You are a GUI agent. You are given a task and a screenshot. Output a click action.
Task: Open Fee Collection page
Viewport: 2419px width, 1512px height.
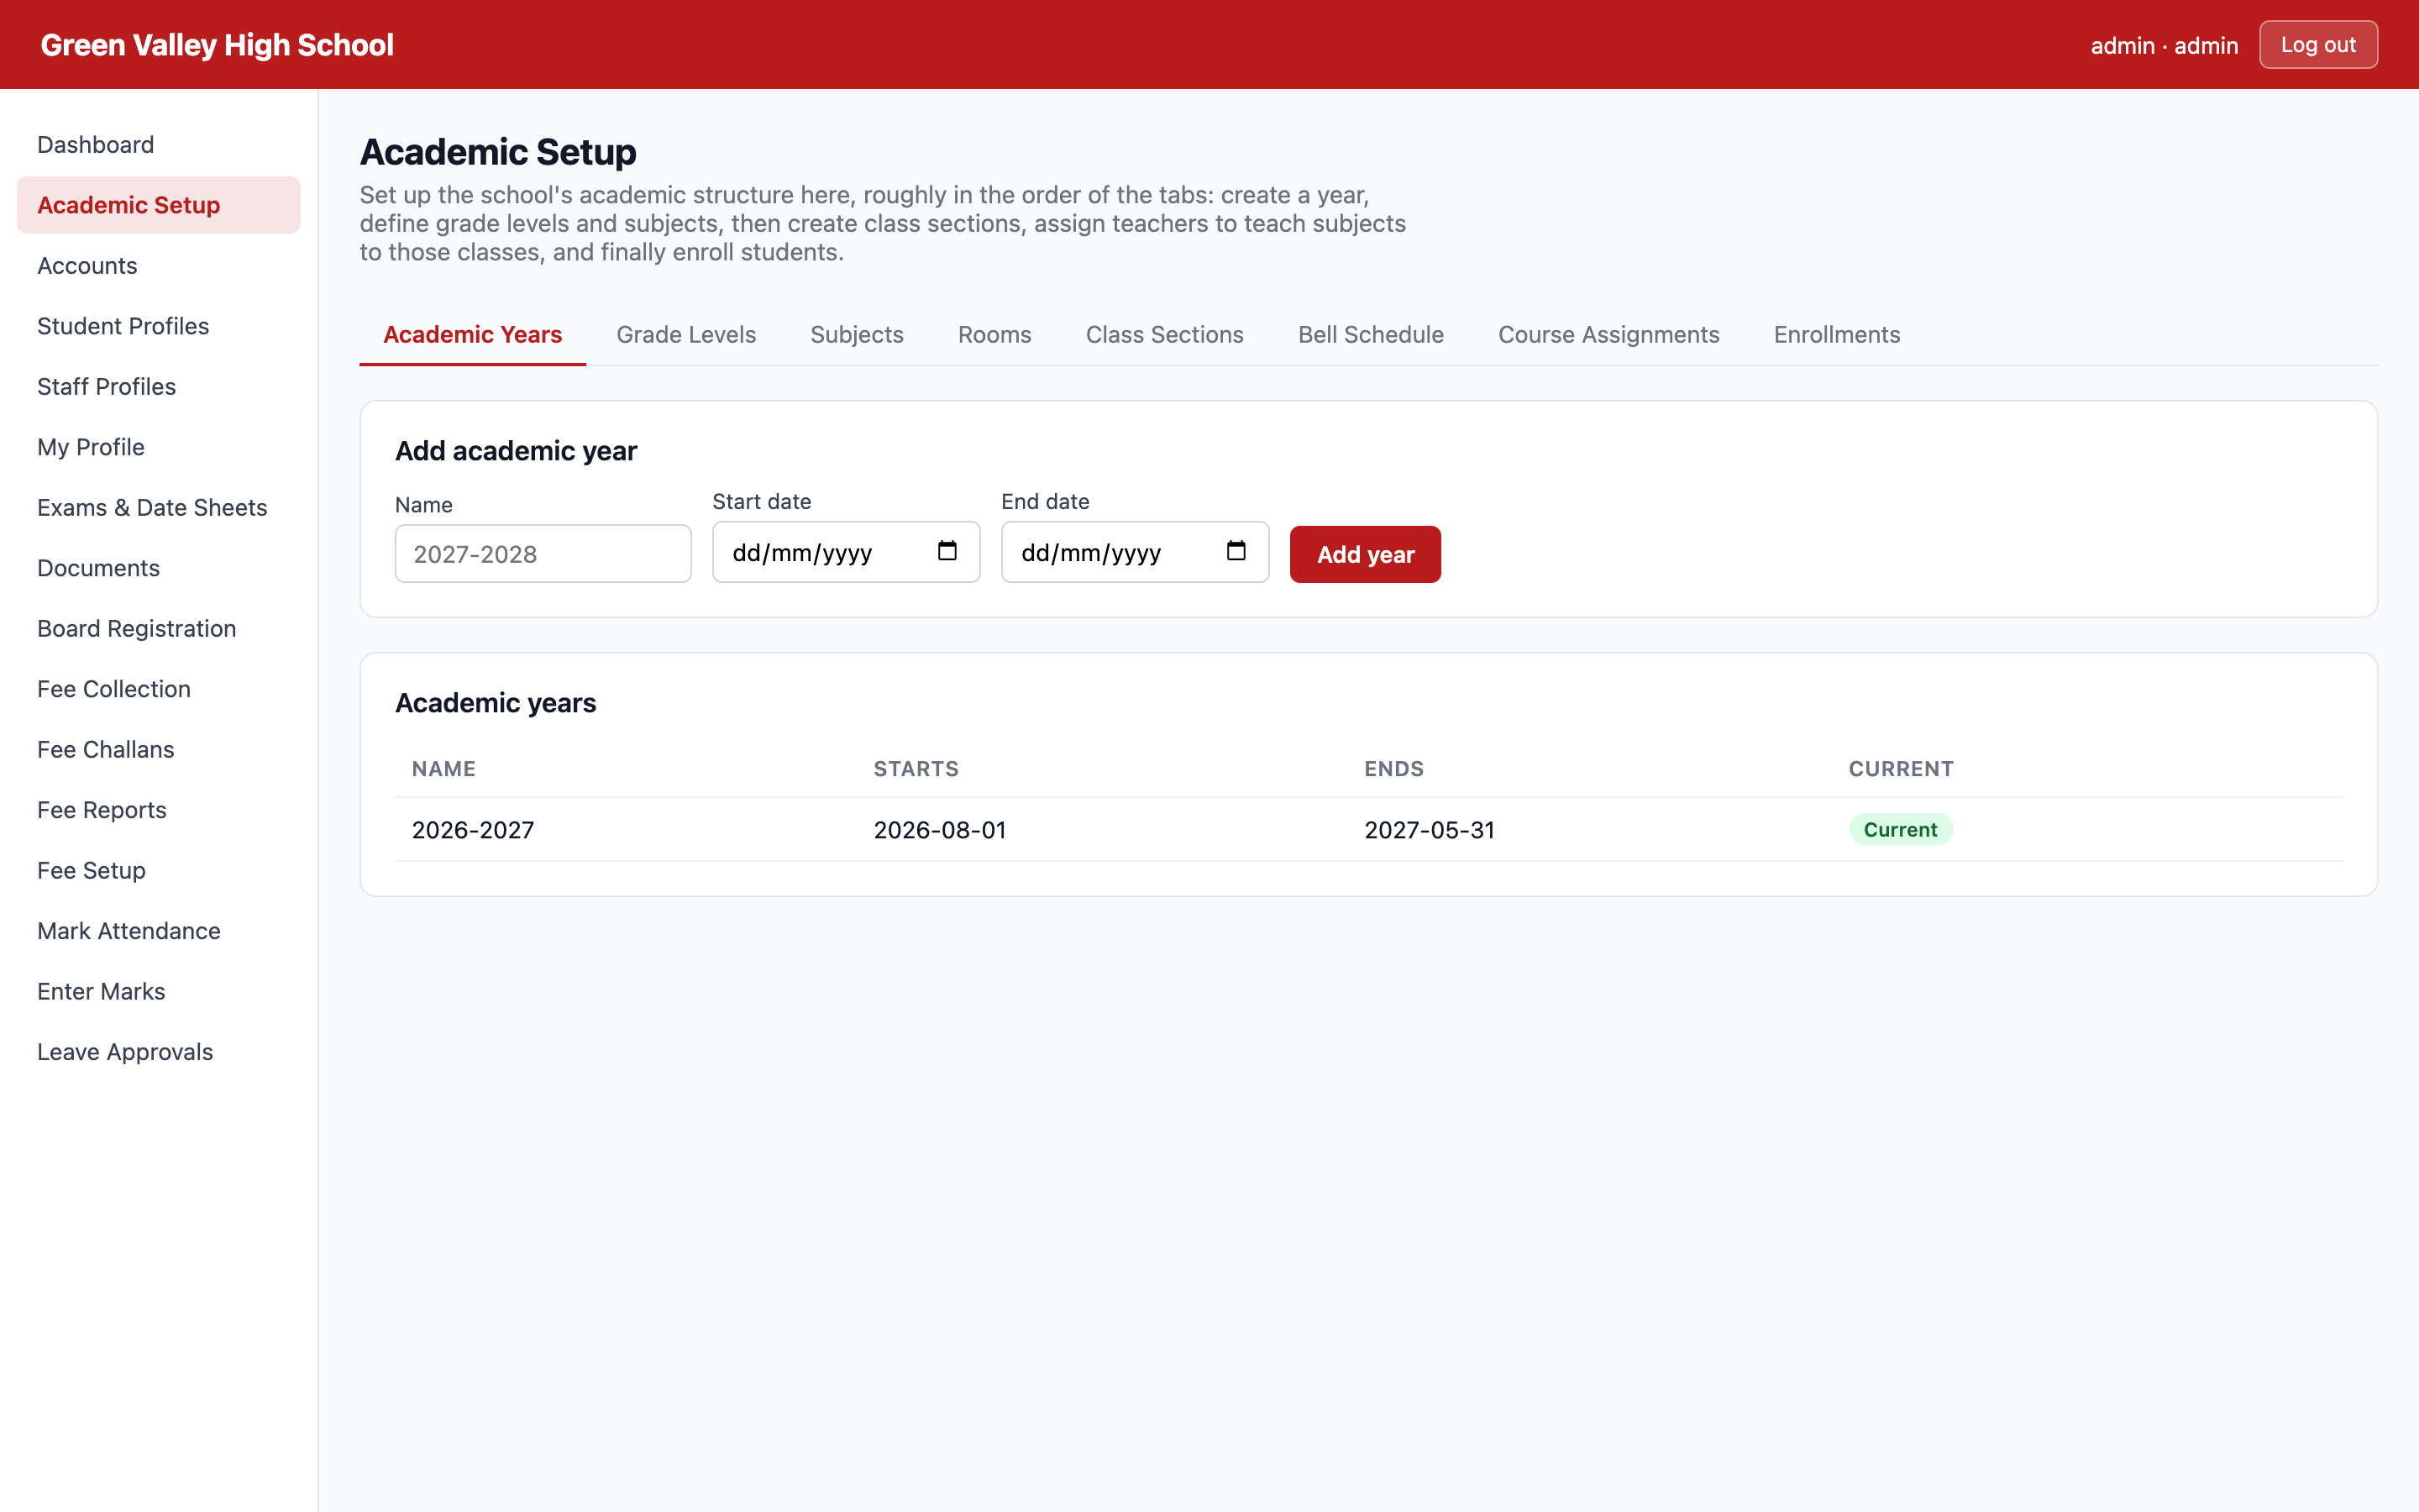[159, 689]
